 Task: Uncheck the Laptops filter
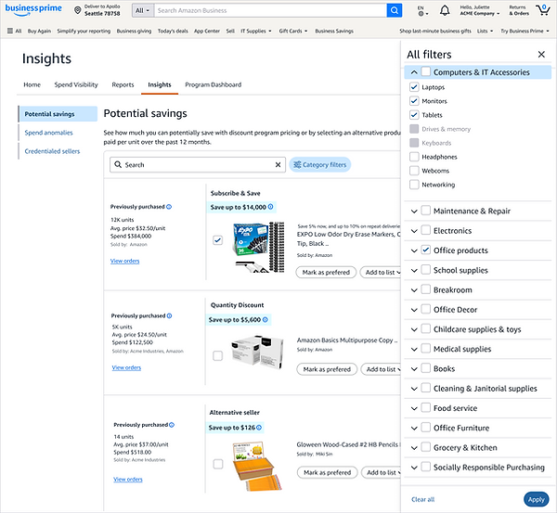point(414,87)
